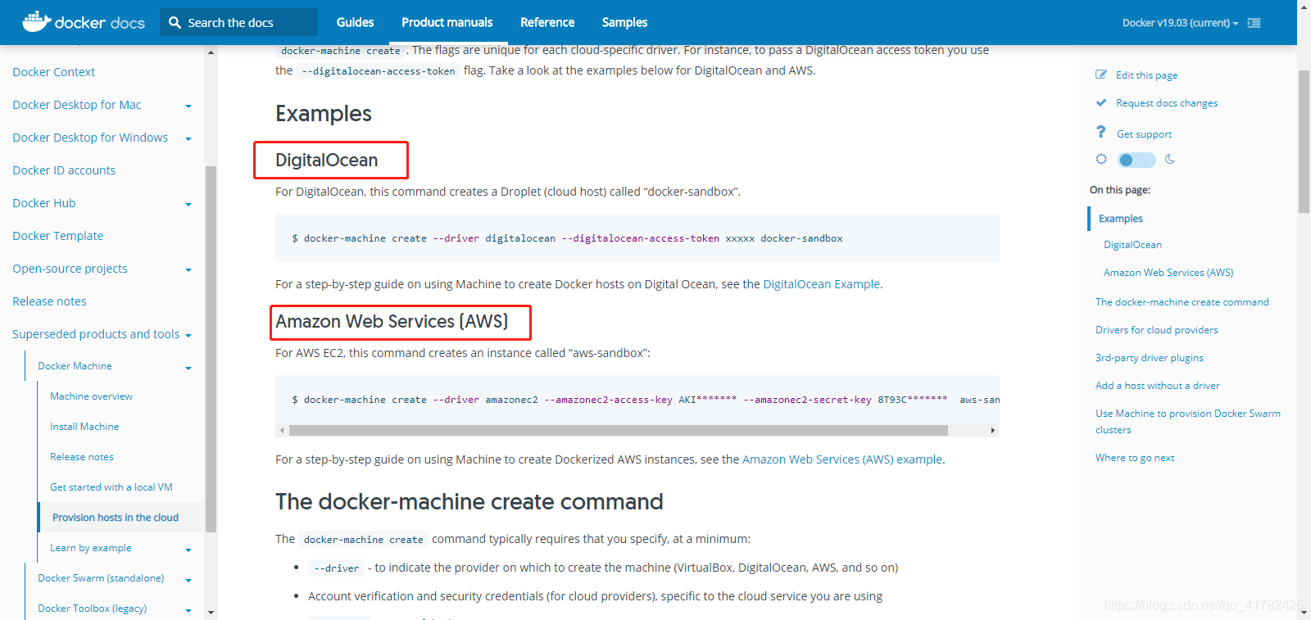Screen dimensions: 1311x620
Task: Click the DigitalOcean docker-machine create code
Action: coord(567,238)
